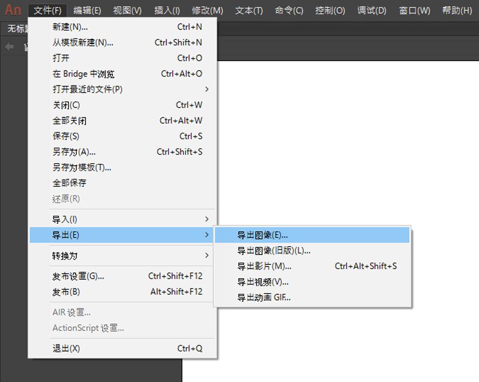Viewport: 479px width, 382px height.
Task: Open the 帮助 menu
Action: click(x=457, y=10)
